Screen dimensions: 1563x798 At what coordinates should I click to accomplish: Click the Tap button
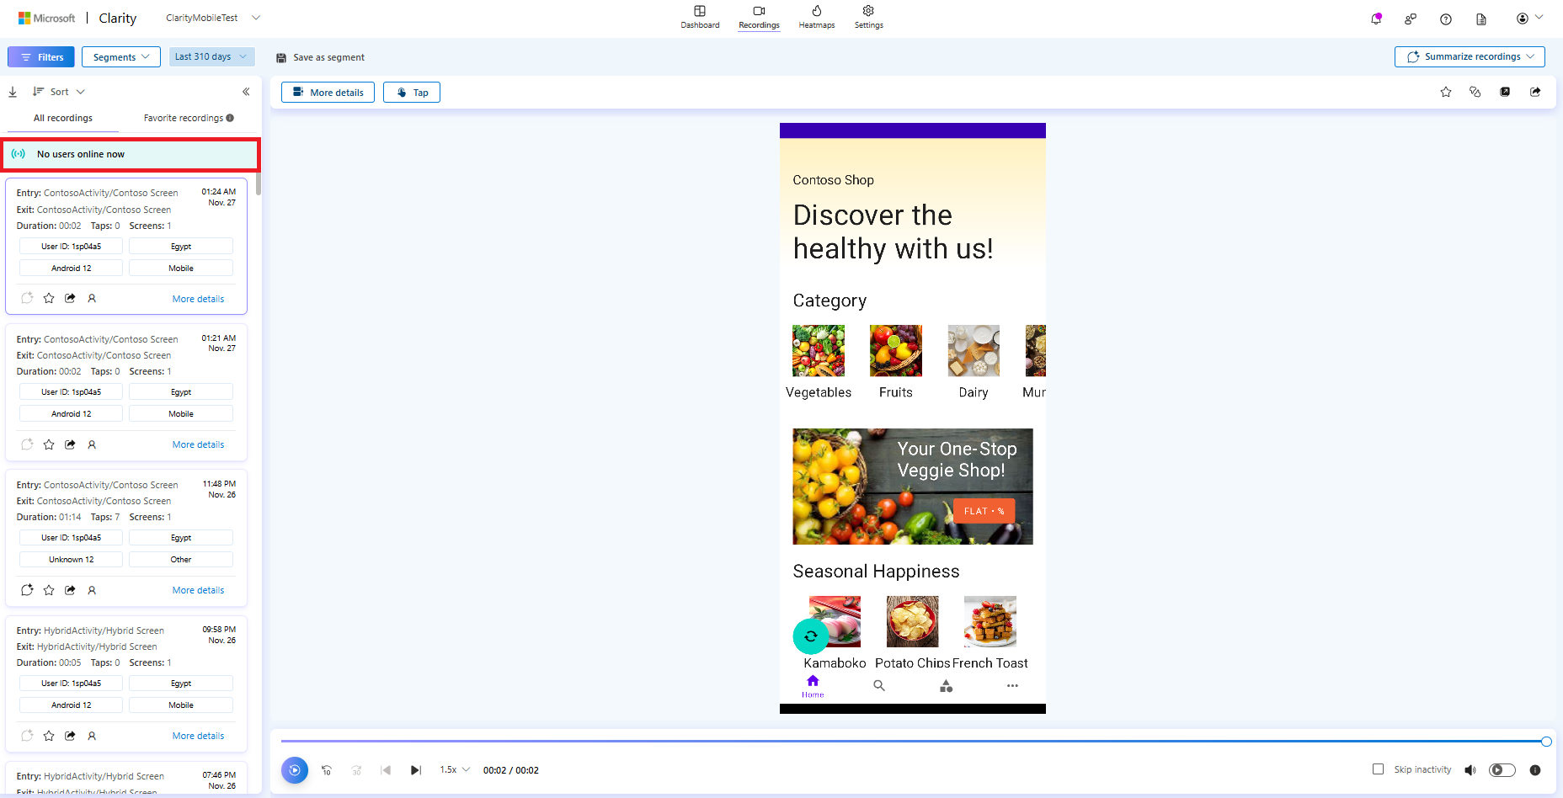tap(412, 93)
